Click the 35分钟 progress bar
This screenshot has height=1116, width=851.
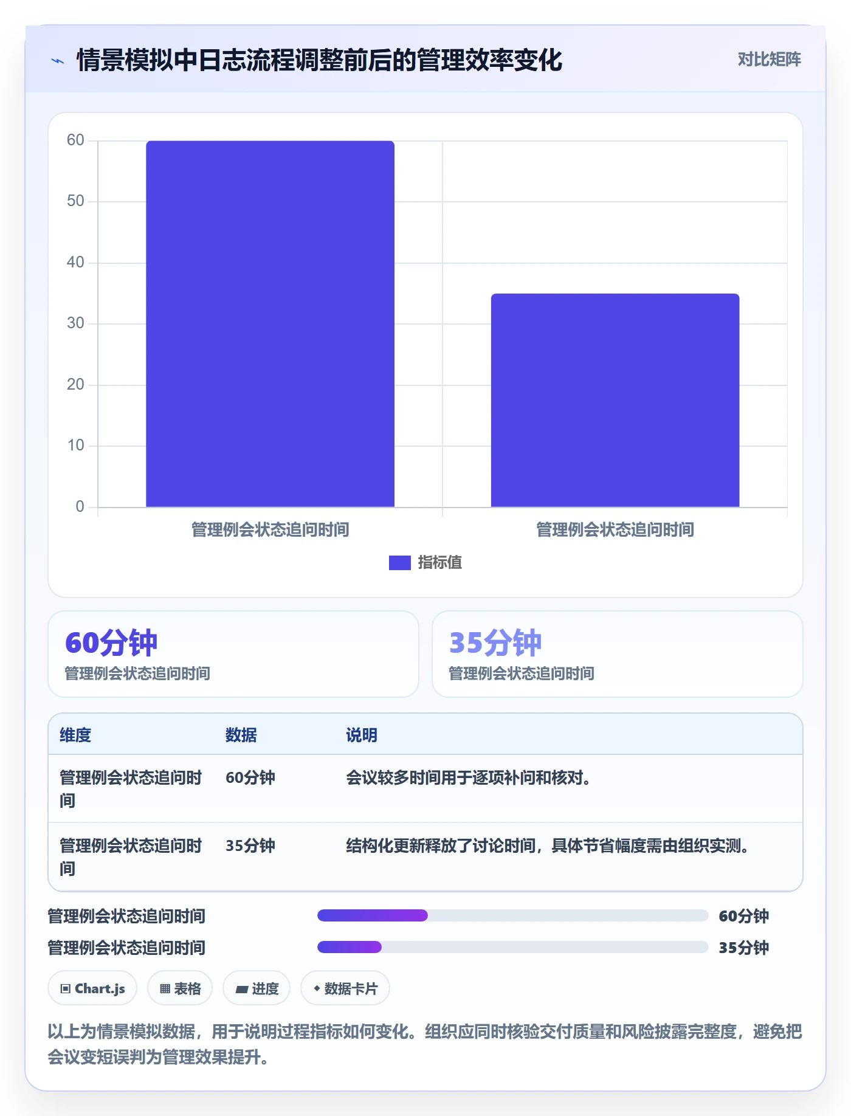[513, 947]
